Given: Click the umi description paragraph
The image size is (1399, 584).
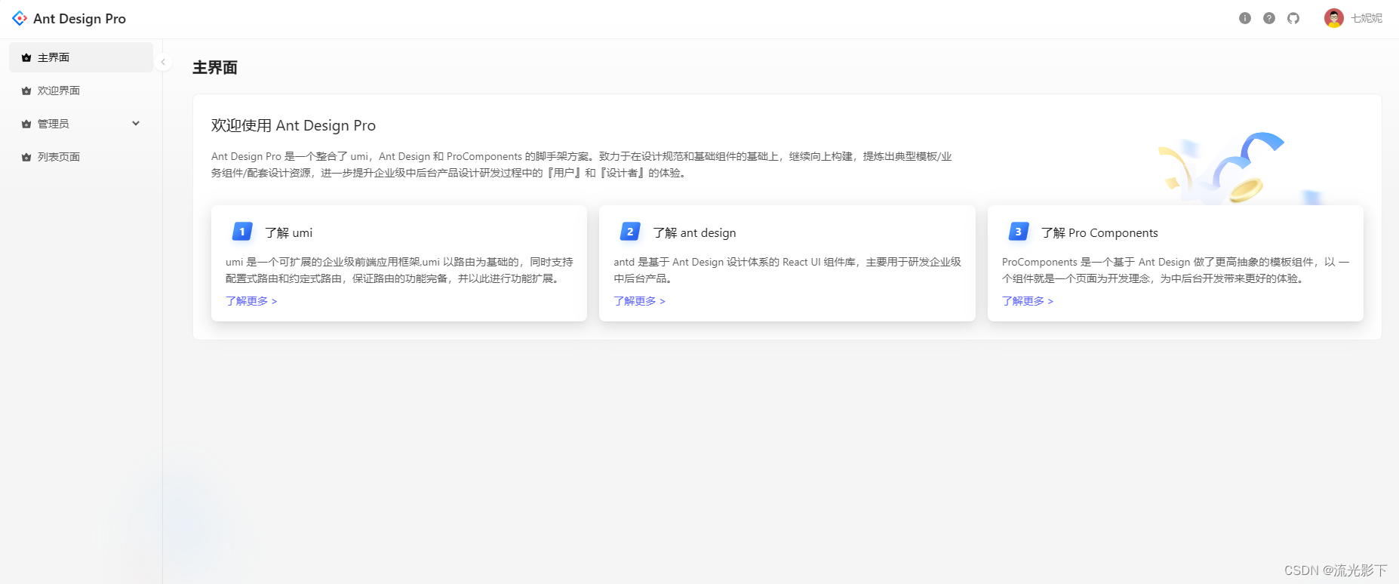Looking at the screenshot, I should tap(399, 270).
